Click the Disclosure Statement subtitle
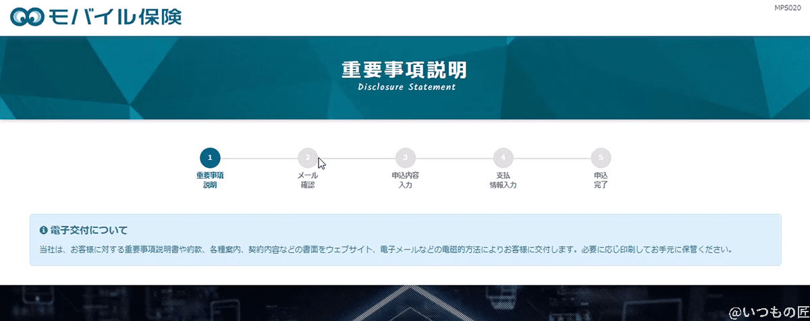Image resolution: width=810 pixels, height=321 pixels. click(406, 87)
